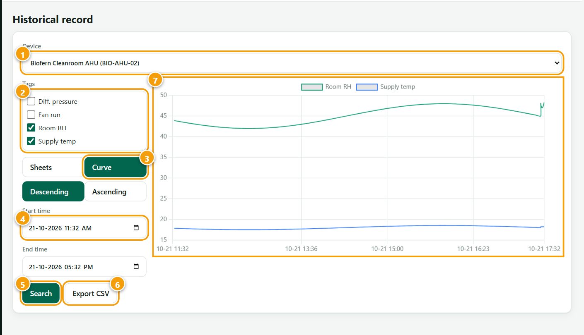Select the Curve view tab
This screenshot has height=335, width=584.
coord(115,167)
